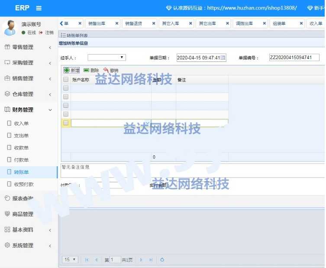Image resolution: width=326 pixels, height=268 pixels.
Task: Click the 注销 logout link
Action: (x=49, y=32)
